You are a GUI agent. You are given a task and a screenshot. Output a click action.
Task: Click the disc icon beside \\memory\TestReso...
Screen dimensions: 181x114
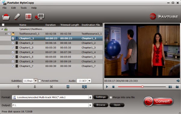pyautogui.click(x=6, y=29)
